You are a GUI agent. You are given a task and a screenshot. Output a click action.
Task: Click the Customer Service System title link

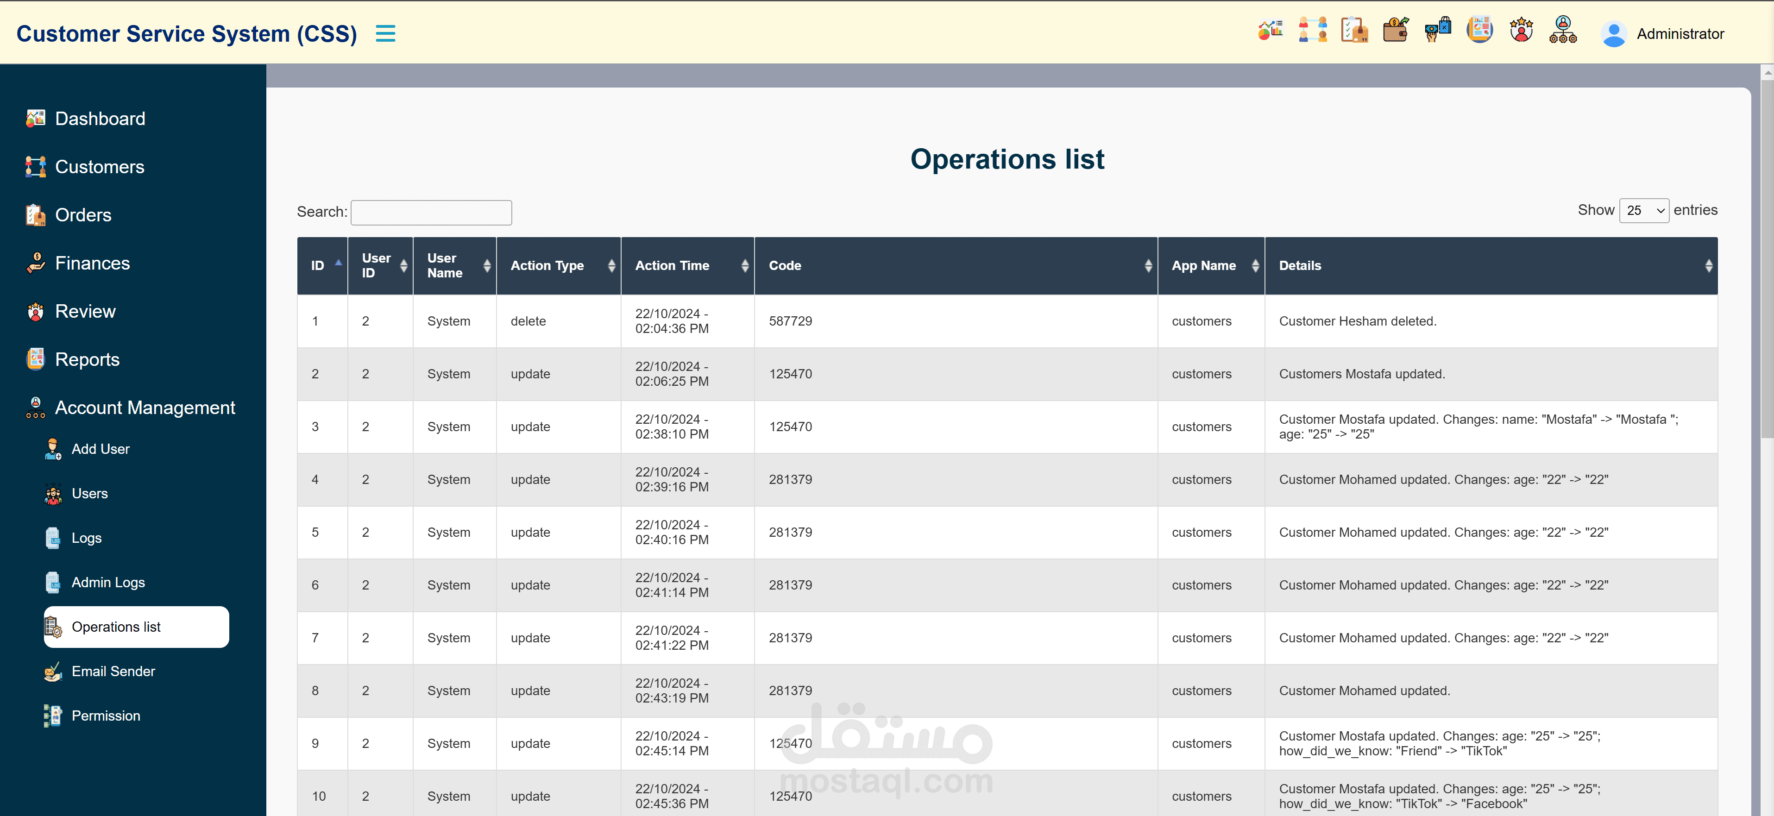[x=186, y=34]
